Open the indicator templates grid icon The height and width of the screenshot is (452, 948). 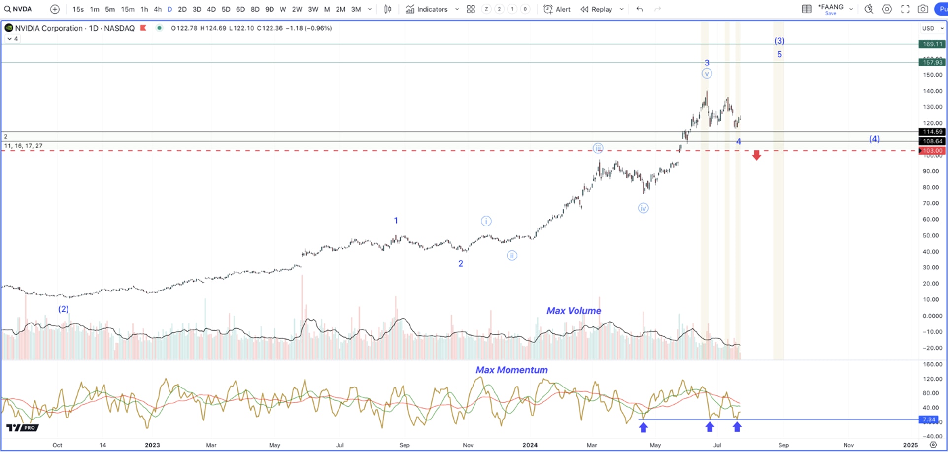[x=471, y=9]
